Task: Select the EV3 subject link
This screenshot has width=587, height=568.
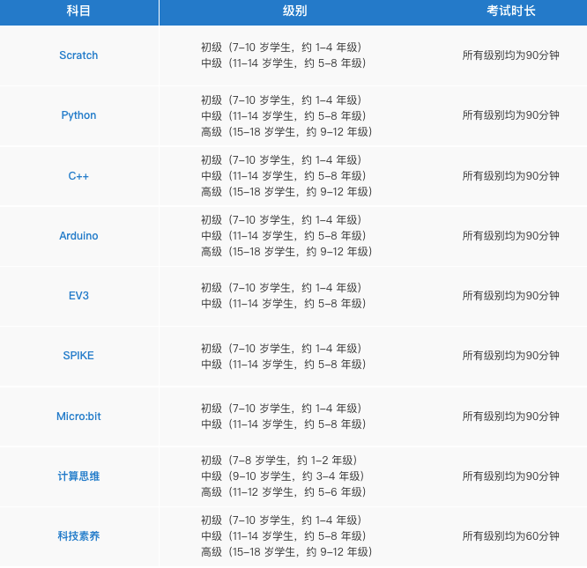Action: [x=78, y=295]
